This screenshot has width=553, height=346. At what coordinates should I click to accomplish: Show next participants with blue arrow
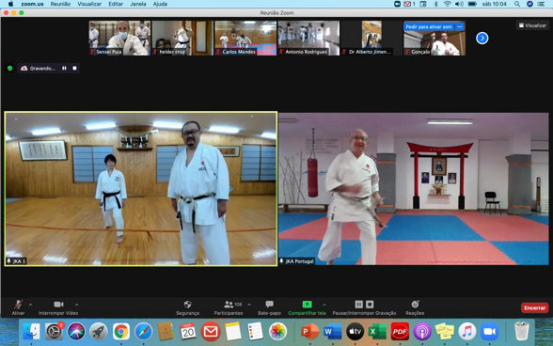click(482, 38)
